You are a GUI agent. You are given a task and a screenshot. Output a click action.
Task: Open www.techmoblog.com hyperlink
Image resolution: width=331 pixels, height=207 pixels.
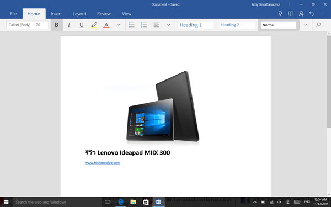click(103, 163)
